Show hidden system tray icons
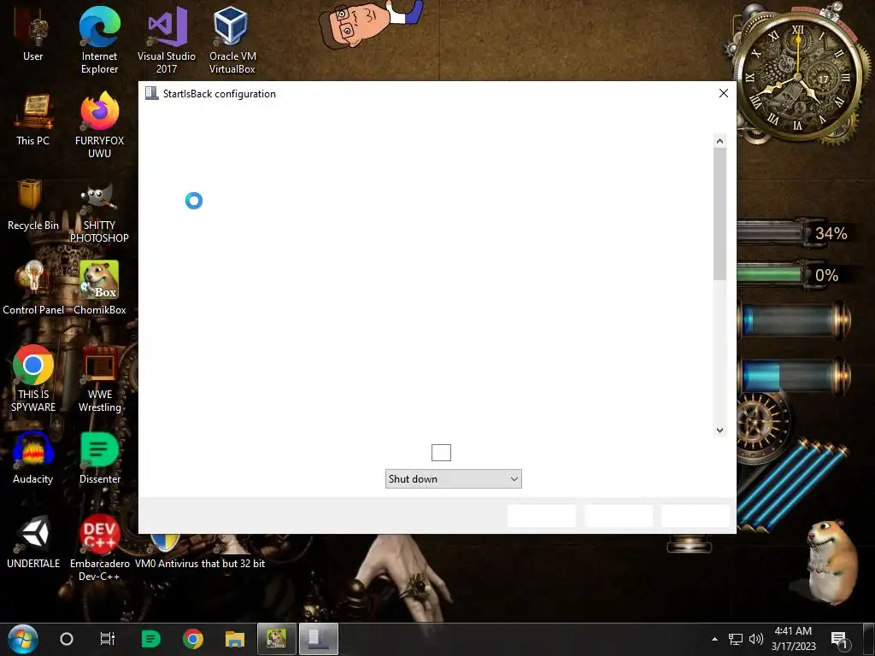 [x=714, y=639]
